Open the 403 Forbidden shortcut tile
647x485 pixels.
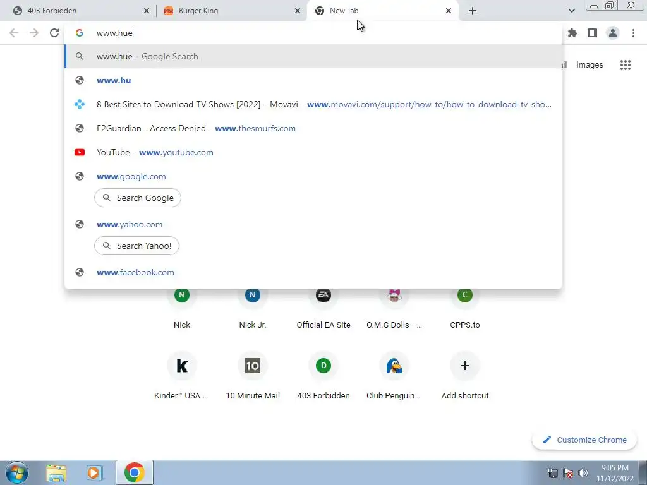pyautogui.click(x=323, y=376)
